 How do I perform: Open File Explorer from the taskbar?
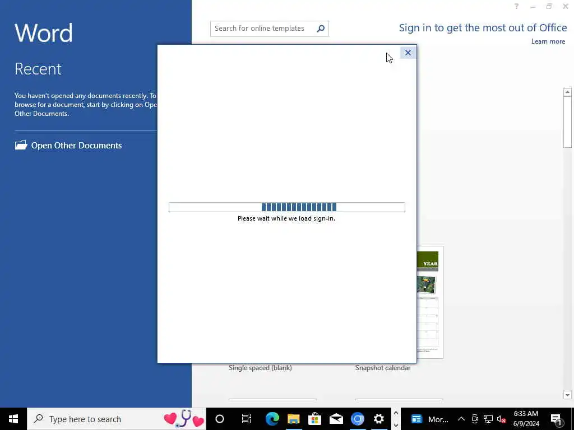coord(293,419)
